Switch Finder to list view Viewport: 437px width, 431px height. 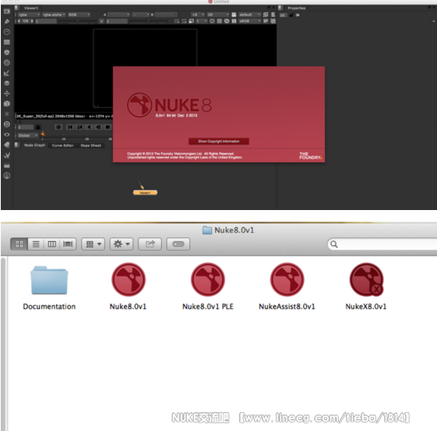coord(36,244)
